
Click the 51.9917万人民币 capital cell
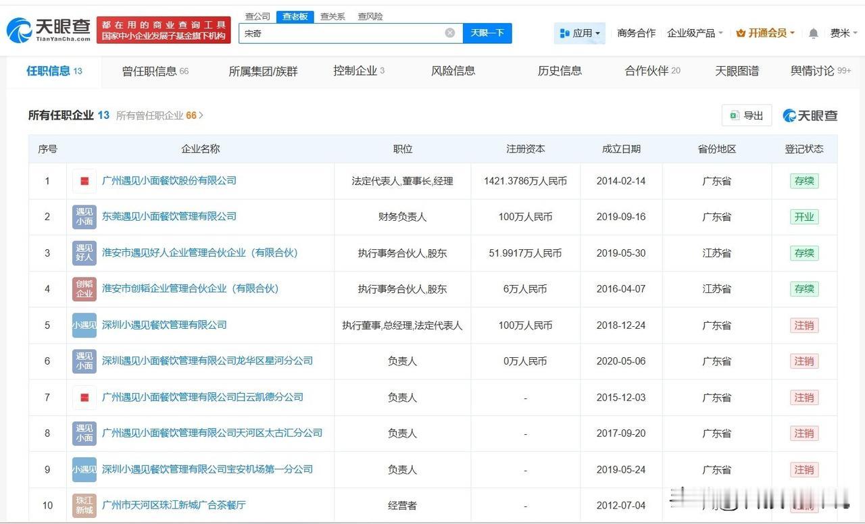[x=525, y=253]
